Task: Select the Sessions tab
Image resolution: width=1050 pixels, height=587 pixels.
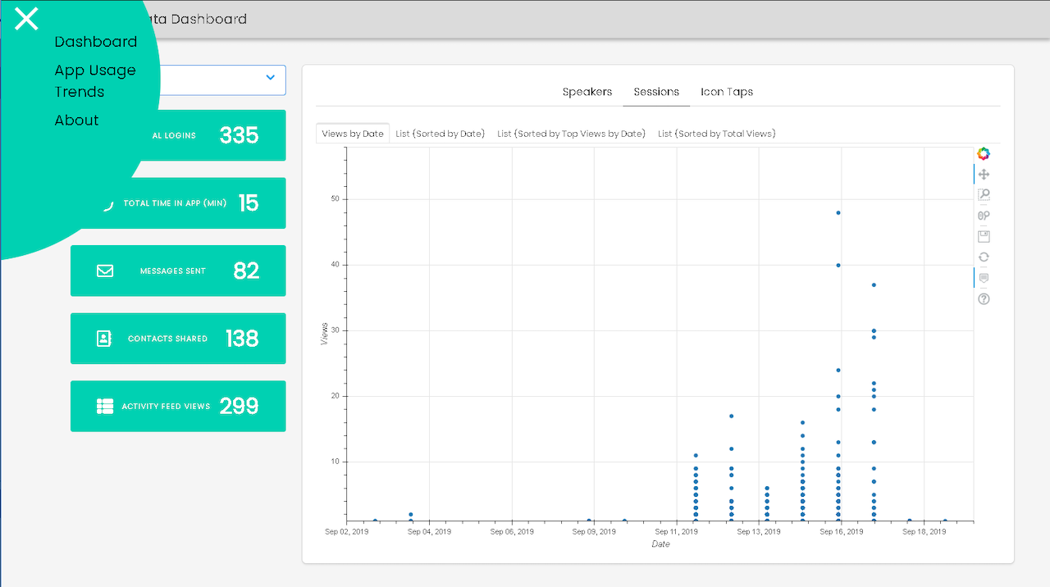Action: 656,92
